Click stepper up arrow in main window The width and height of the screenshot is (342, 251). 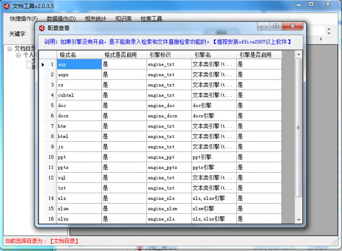[329, 29]
